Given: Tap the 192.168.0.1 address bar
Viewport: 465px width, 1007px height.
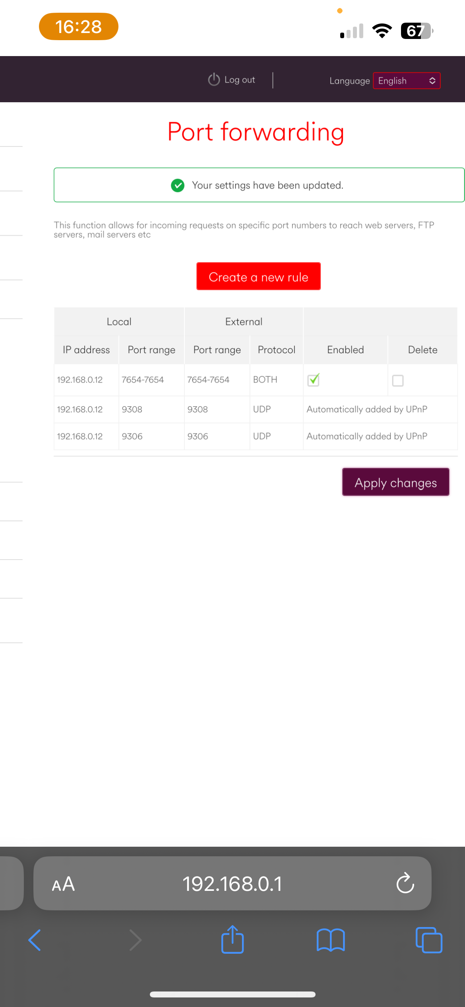Looking at the screenshot, I should point(232,883).
